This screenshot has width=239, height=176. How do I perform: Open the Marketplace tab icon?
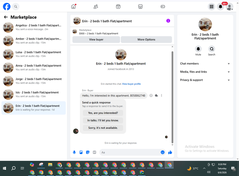tap(140, 7)
